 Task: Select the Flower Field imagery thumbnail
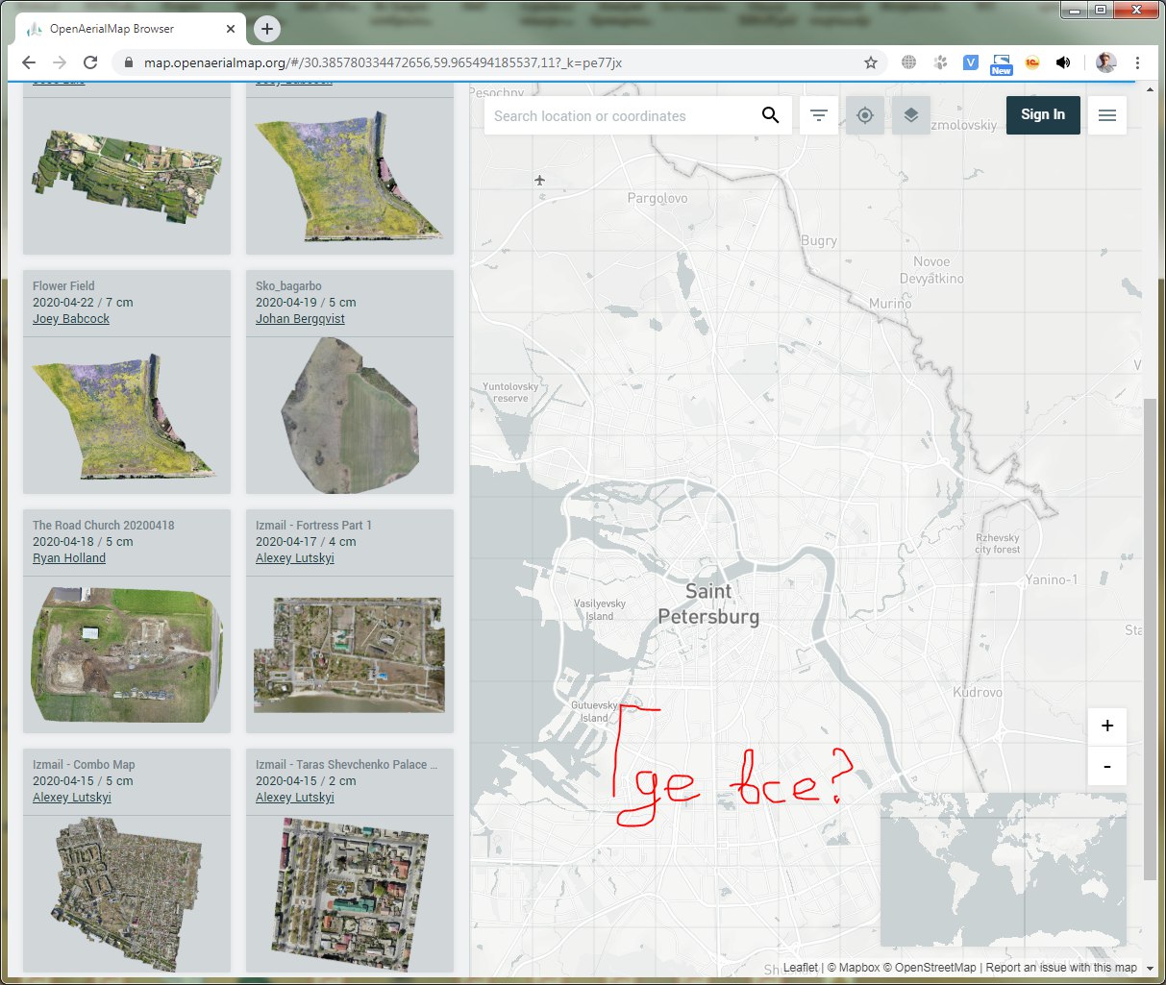click(127, 415)
